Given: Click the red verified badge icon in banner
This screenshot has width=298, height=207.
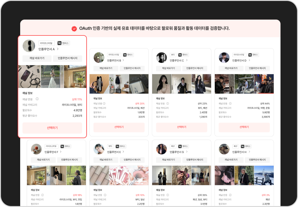Looking at the screenshot, I should pyautogui.click(x=74, y=29).
